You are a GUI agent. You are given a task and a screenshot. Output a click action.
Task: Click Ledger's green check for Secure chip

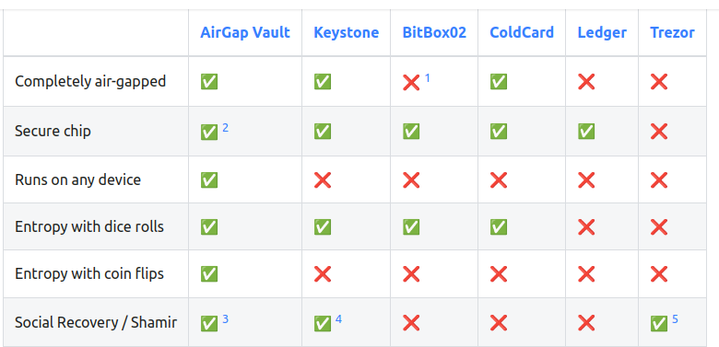coord(586,132)
